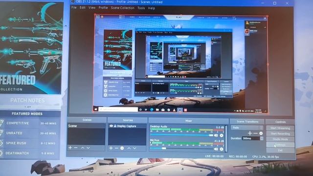Open OBS Settings
Viewport: 313px width, 176px height.
point(280,145)
